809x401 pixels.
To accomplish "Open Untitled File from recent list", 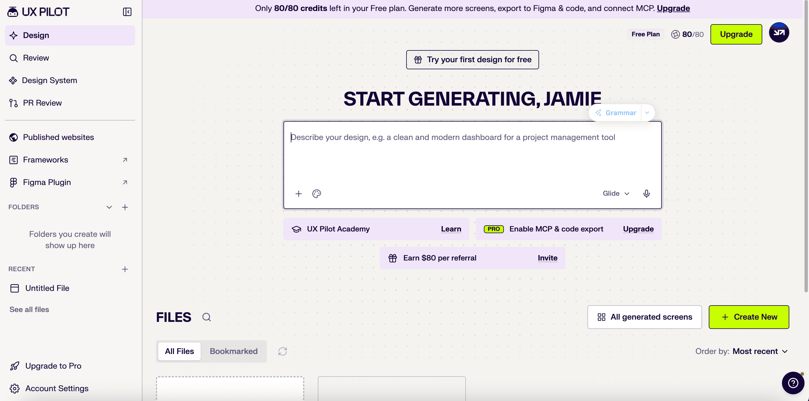I will pos(70,288).
